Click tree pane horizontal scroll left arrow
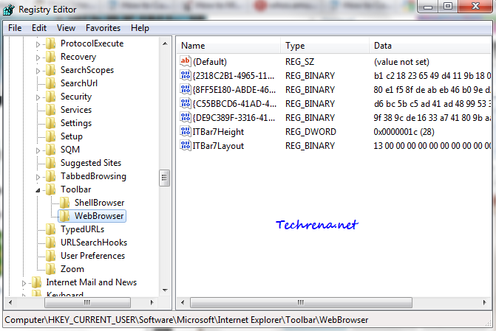496x331 pixels. (10, 302)
